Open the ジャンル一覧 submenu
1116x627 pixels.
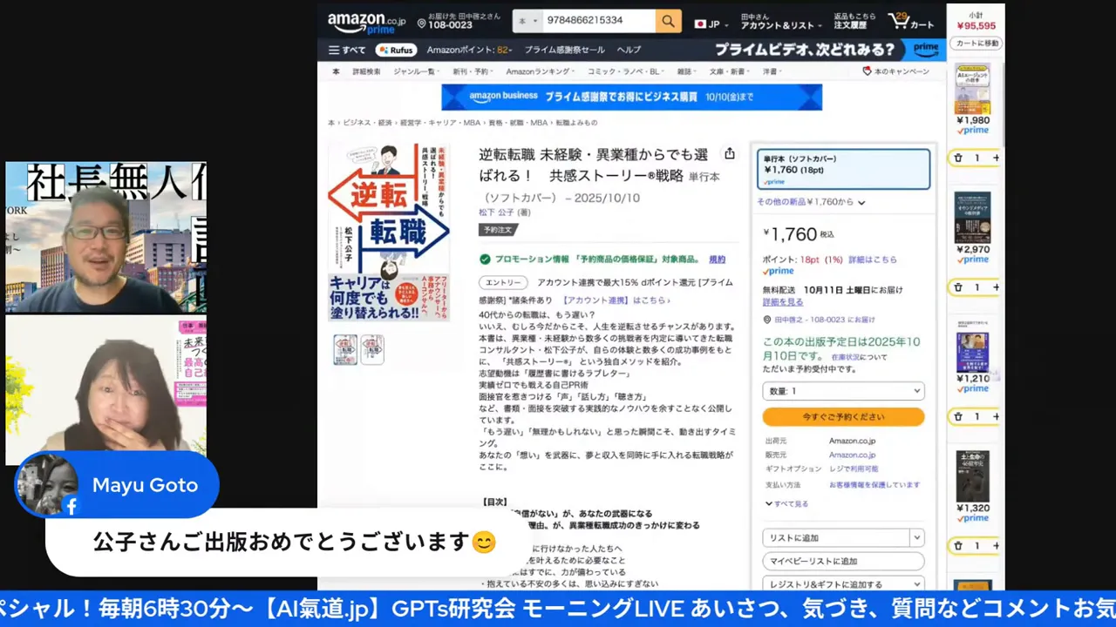(x=415, y=71)
